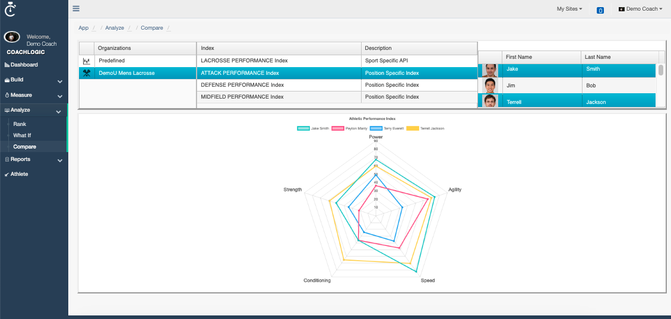The width and height of the screenshot is (671, 319).
Task: Click the Measure stopwatch icon in sidebar
Action: coord(7,95)
